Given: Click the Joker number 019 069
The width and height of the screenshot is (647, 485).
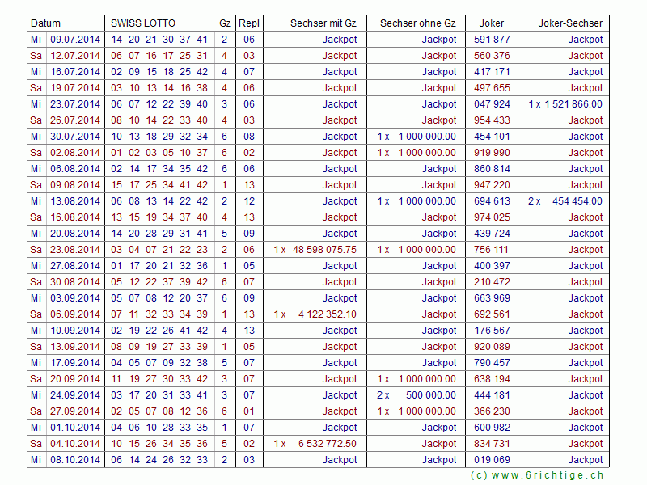Looking at the screenshot, I should coord(492,460).
